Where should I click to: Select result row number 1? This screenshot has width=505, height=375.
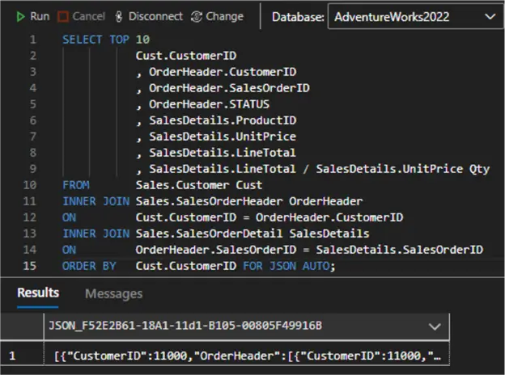(x=12, y=356)
